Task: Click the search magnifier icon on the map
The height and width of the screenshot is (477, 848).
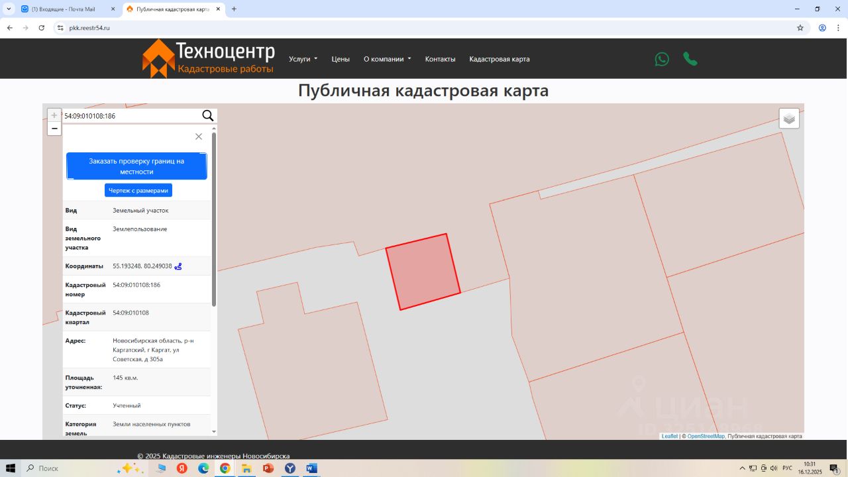Action: click(207, 116)
